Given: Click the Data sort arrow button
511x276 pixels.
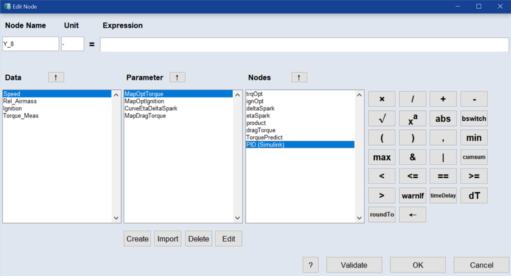Looking at the screenshot, I should tap(56, 77).
